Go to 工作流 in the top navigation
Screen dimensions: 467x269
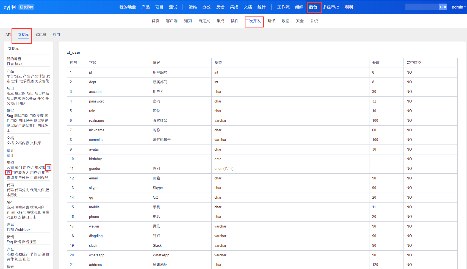(283, 7)
